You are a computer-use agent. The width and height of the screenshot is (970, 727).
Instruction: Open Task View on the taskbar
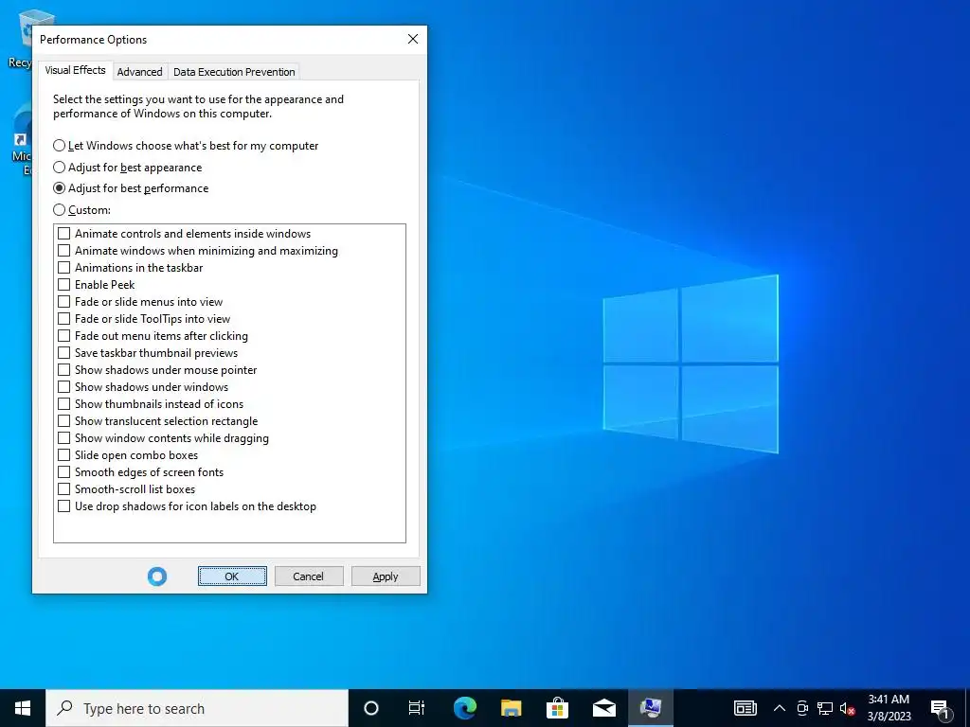click(x=417, y=708)
